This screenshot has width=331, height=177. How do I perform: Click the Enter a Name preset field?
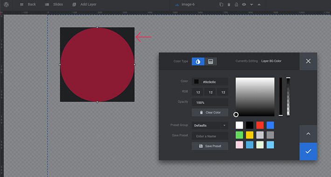pyautogui.click(x=210, y=136)
